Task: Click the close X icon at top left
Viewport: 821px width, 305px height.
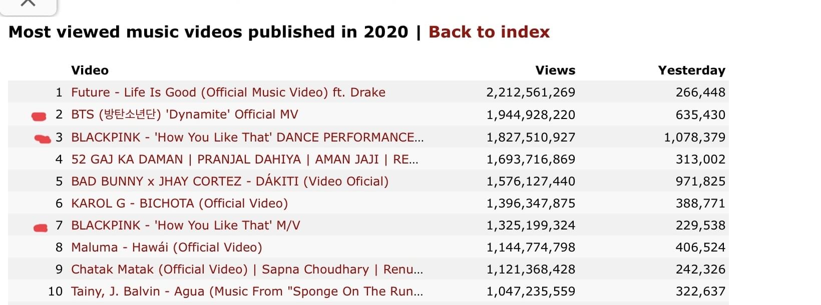Action: coord(28,3)
